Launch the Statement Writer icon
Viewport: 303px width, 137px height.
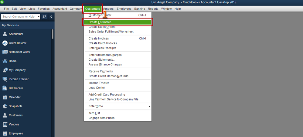[5, 52]
